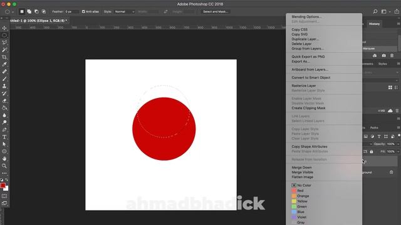Select the Ellipse shape tool
Viewport: 401px width, 225px height.
[4, 151]
